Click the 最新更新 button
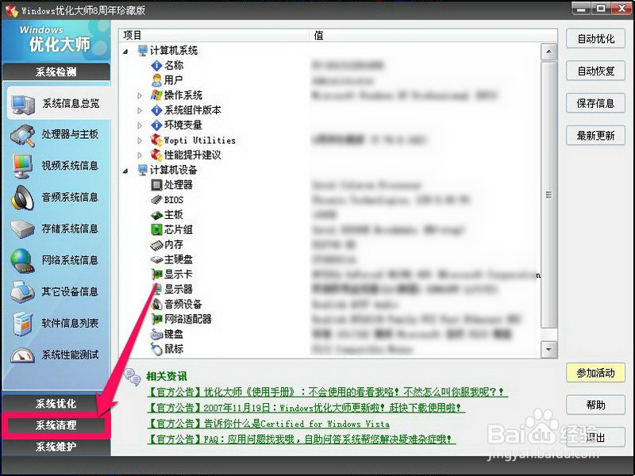The height and width of the screenshot is (476, 635). coord(595,136)
